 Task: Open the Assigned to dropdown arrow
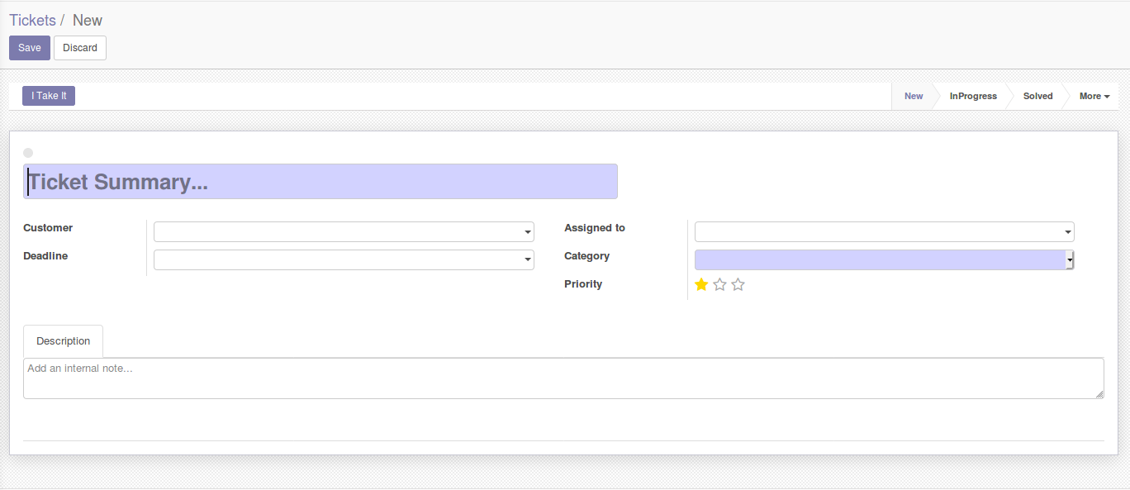coord(1068,232)
